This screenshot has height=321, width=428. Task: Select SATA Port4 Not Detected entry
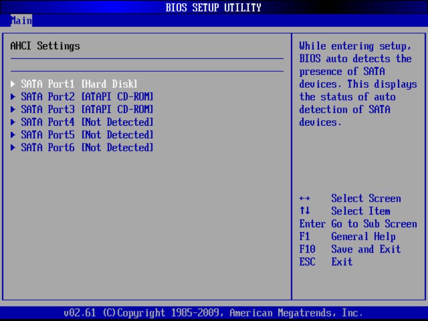pos(87,122)
